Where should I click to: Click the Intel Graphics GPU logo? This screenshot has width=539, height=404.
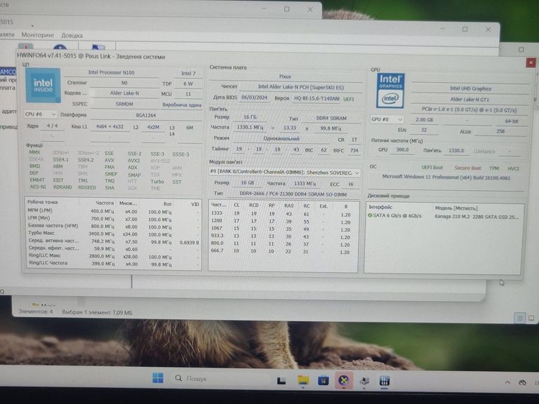tap(390, 90)
